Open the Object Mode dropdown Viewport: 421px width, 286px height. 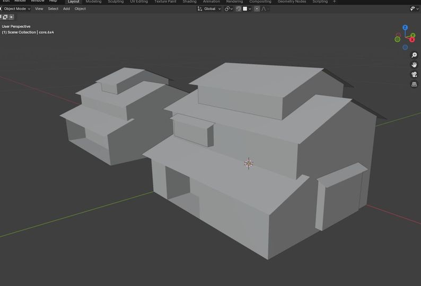coord(16,9)
